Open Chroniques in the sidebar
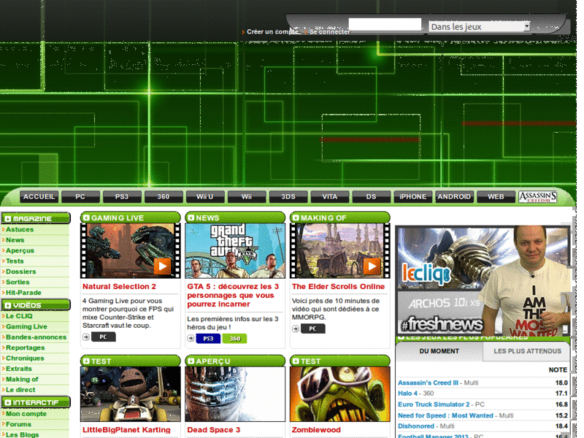This screenshot has height=438, width=584. tap(25, 358)
